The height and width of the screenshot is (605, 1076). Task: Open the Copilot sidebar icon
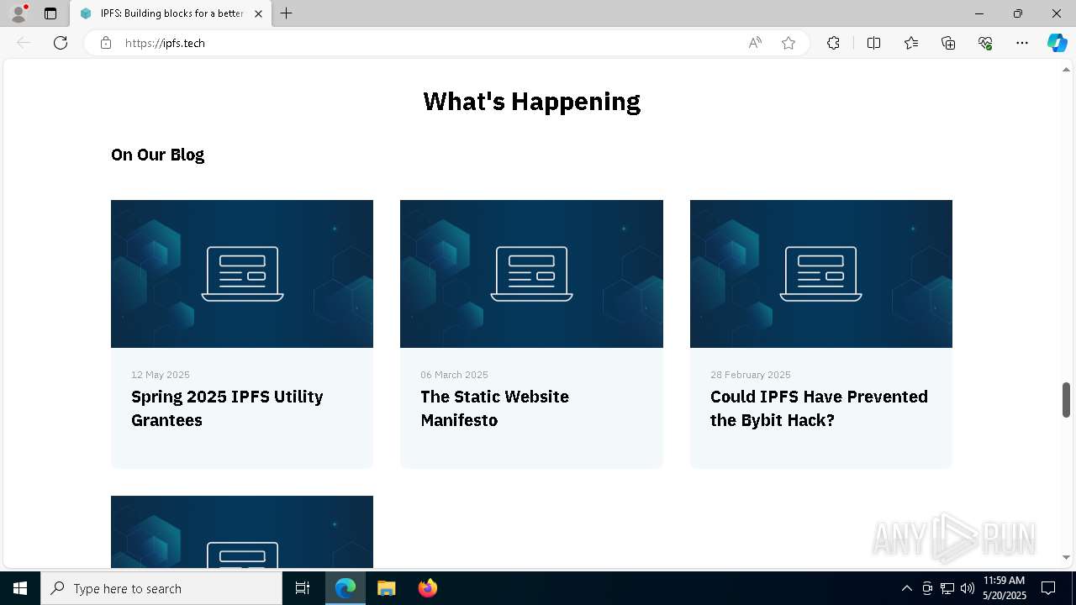1057,43
